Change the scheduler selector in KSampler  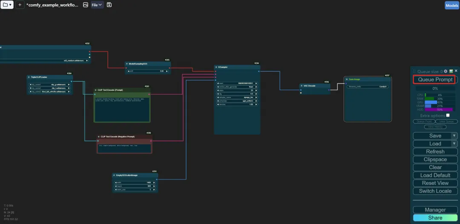coord(237,101)
